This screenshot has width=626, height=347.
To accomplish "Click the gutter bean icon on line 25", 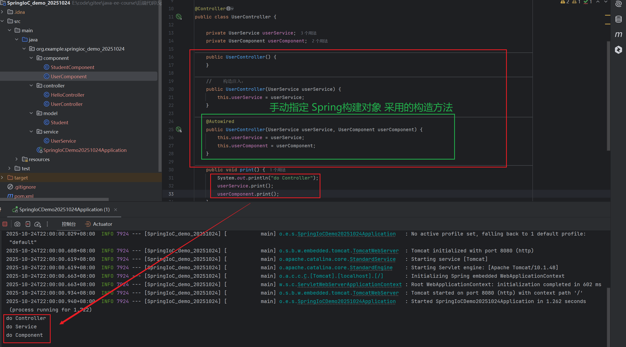I will pos(179,130).
